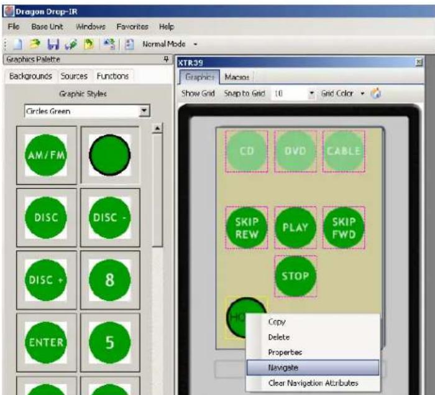Image resolution: width=435 pixels, height=395 pixels.
Task: Switch to the Macros tab in XTR39
Action: (237, 77)
